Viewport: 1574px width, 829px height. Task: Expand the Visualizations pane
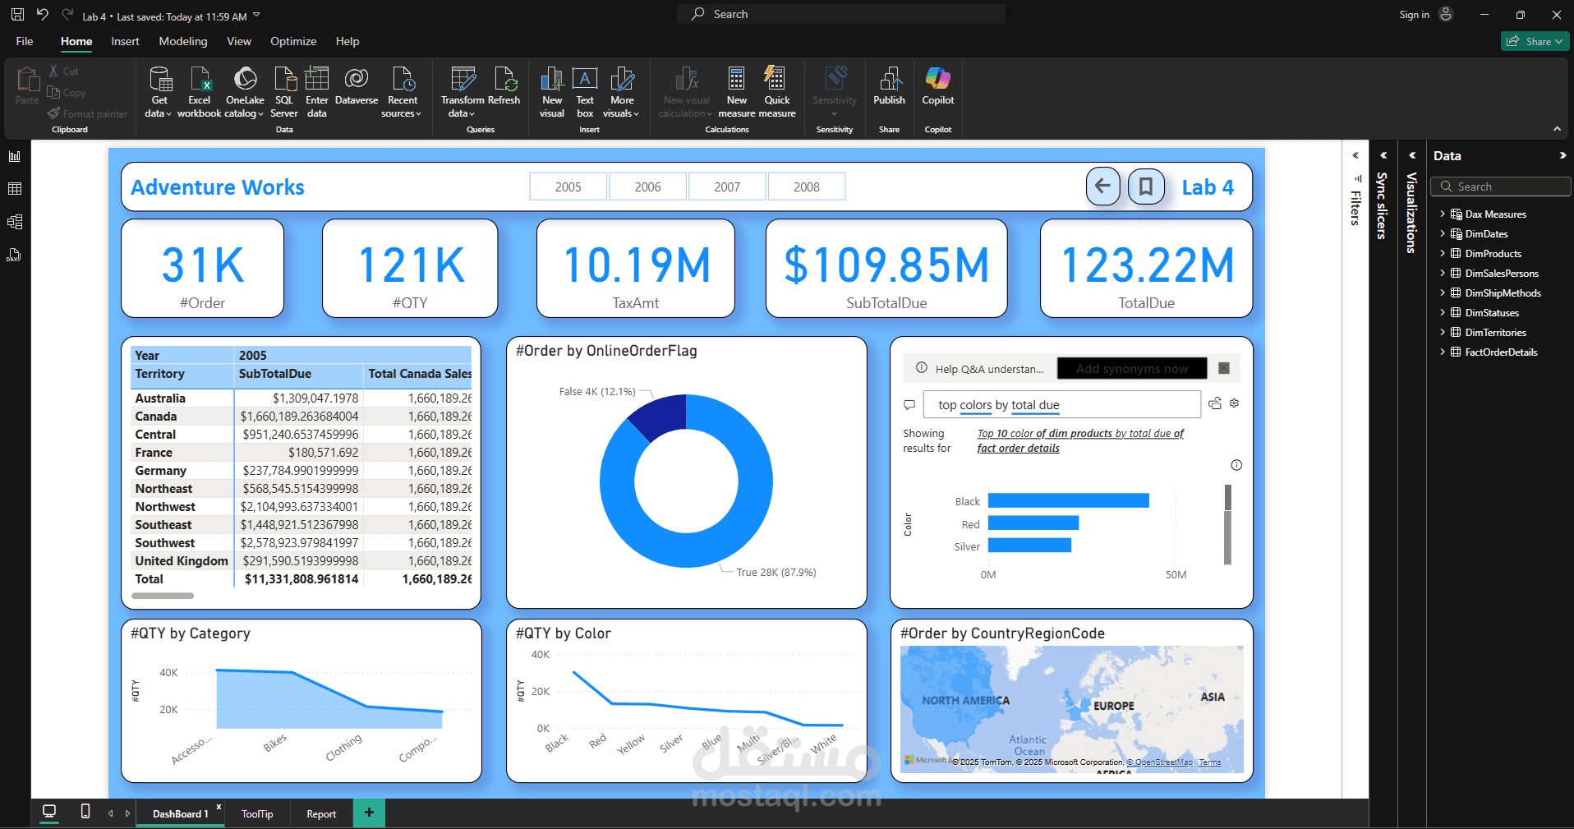pyautogui.click(x=1412, y=155)
